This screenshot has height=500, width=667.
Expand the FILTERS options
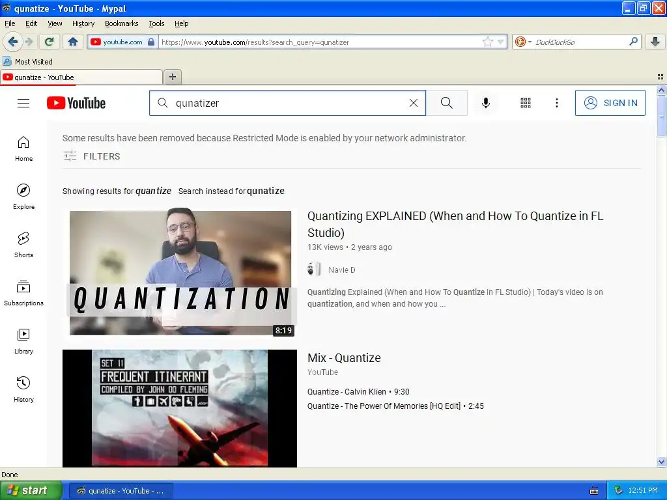pos(92,156)
